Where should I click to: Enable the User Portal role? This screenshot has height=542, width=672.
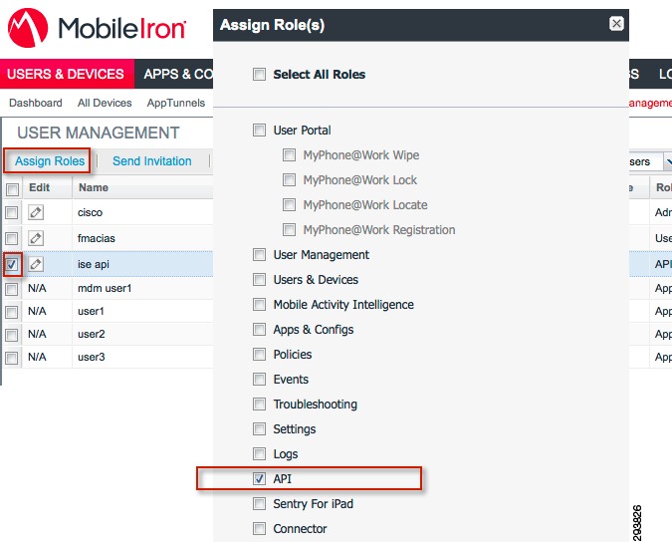coord(259,130)
